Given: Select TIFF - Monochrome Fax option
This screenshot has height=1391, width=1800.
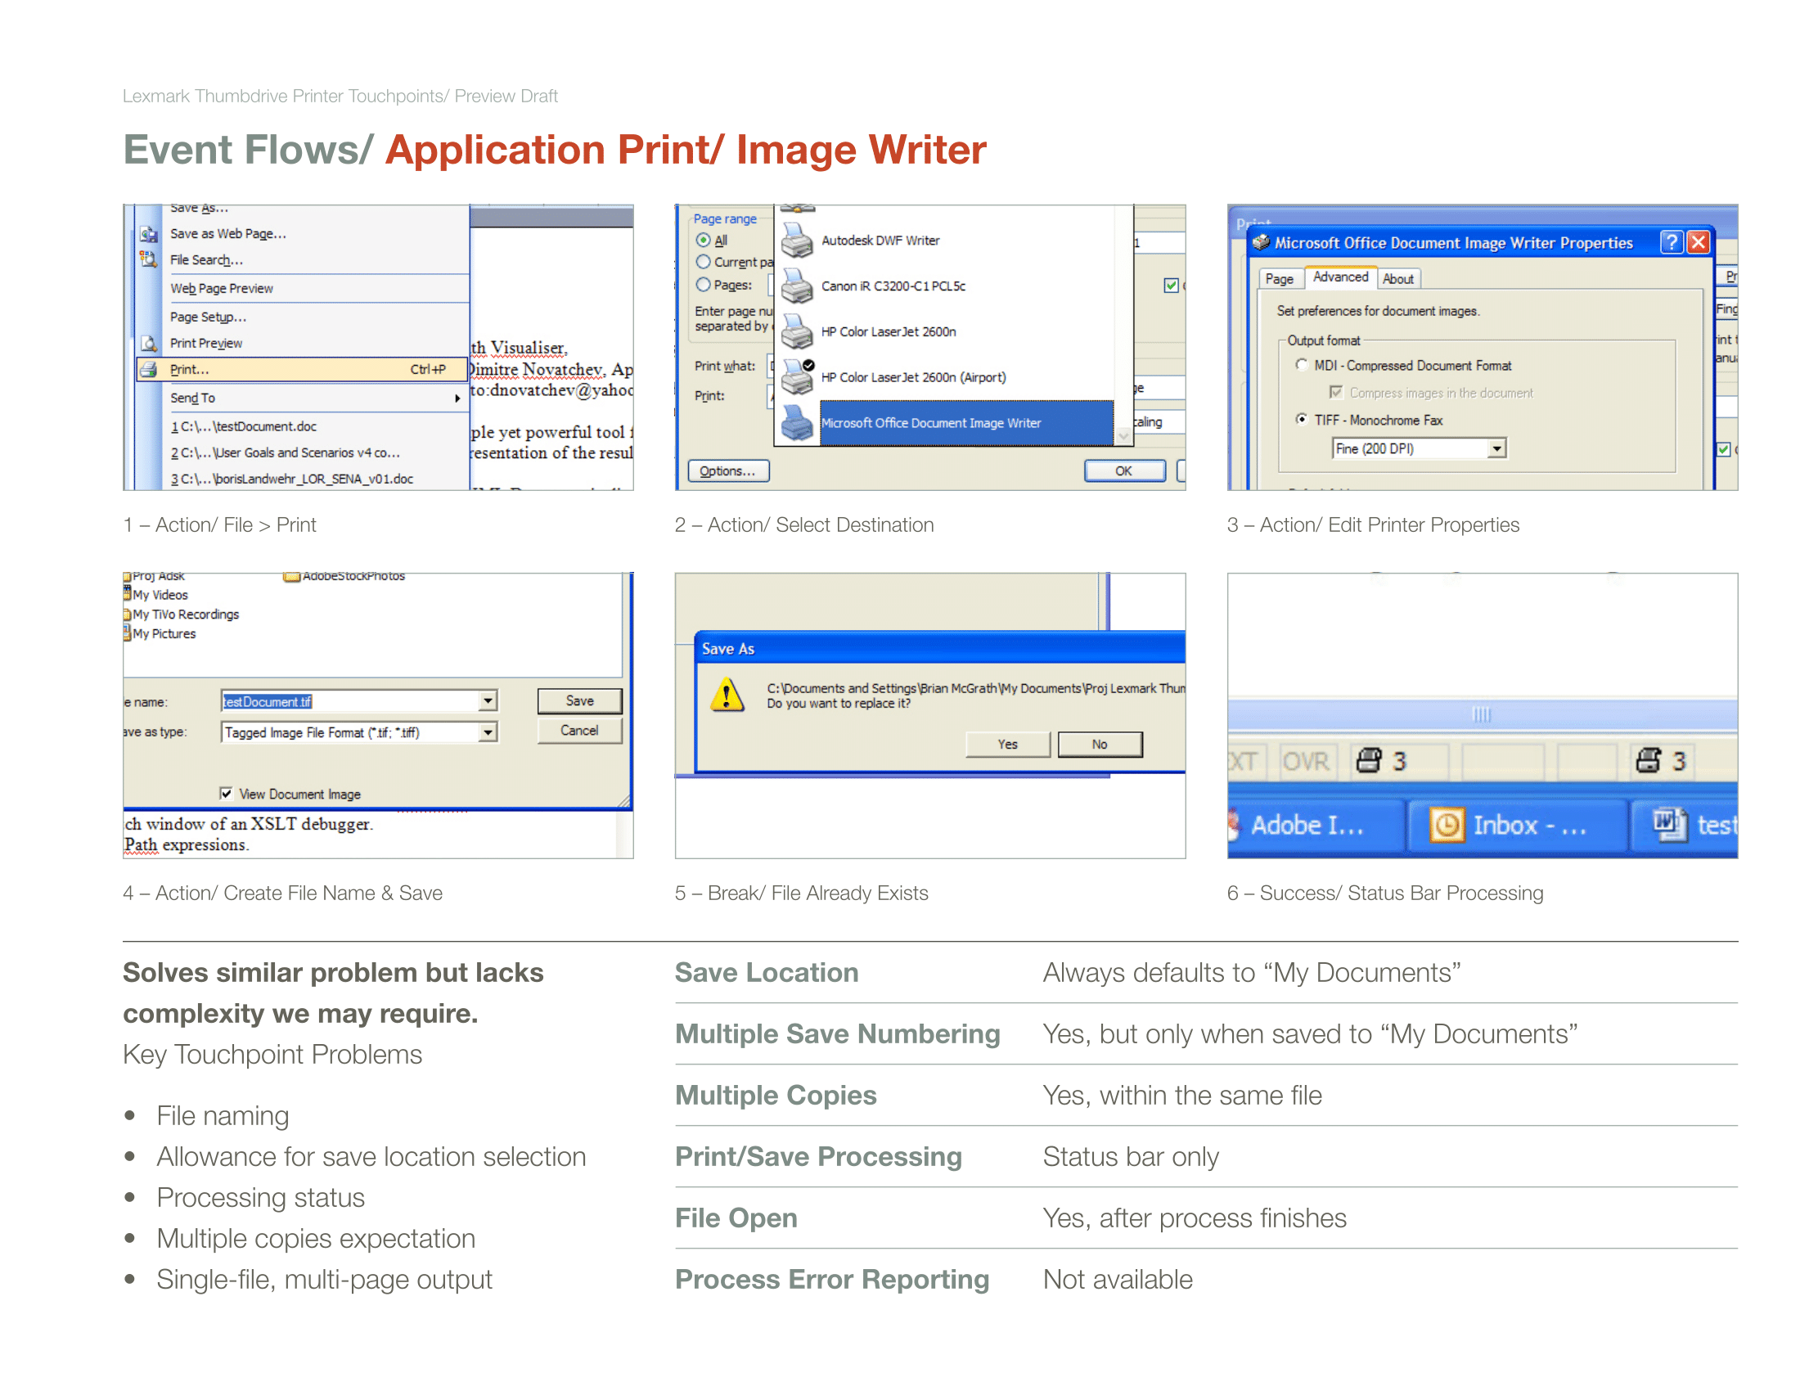Looking at the screenshot, I should tap(1302, 420).
